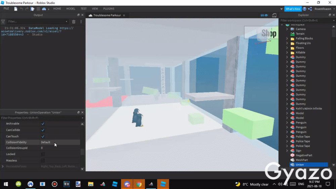
Task: Switch to the PLUGINS ribbon tab
Action: tap(109, 9)
